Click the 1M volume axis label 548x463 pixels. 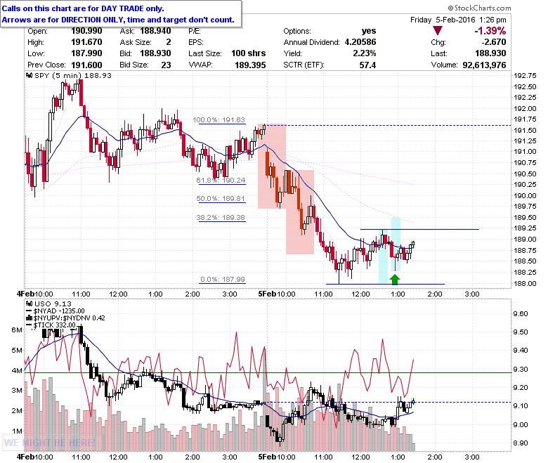tap(17, 431)
